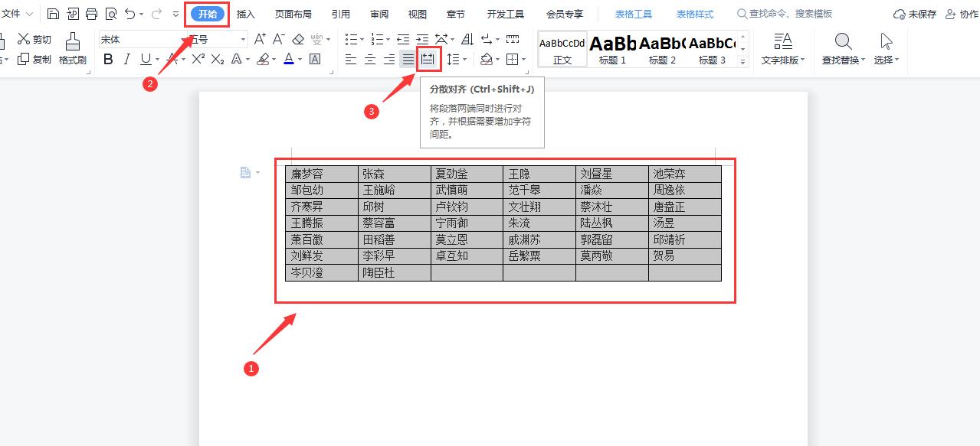Screen dimensions: 980x446
Task: Decrease paragraph indent
Action: 403,39
